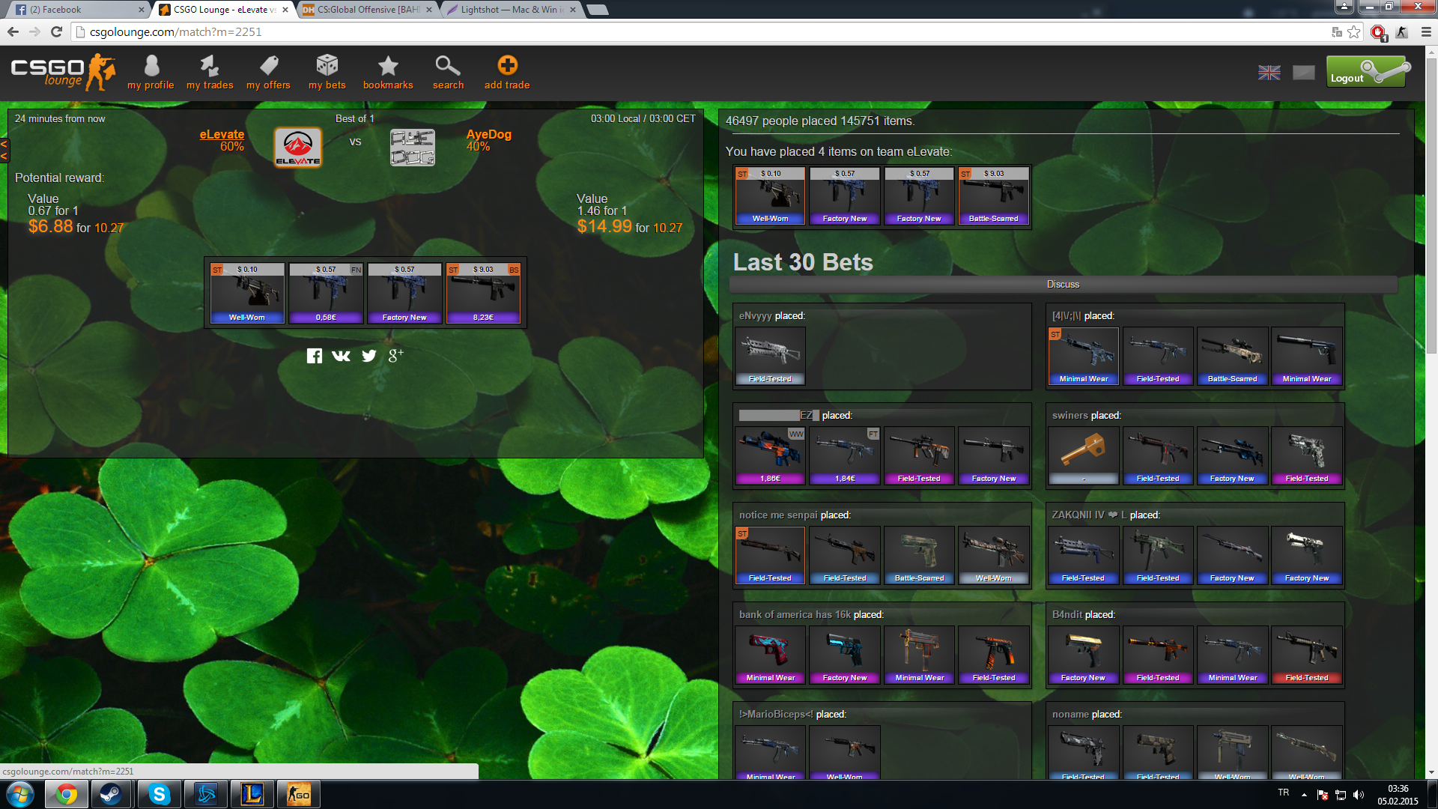Click the volume tray icon
Viewport: 1438px width, 809px height.
click(x=1359, y=795)
